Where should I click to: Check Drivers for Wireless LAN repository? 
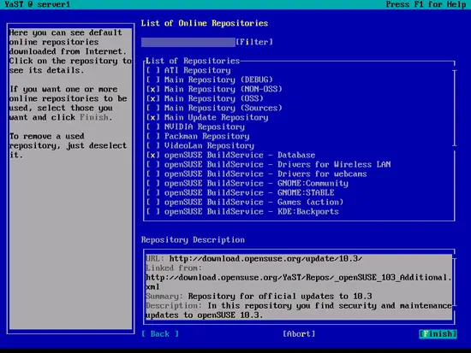coord(153,165)
